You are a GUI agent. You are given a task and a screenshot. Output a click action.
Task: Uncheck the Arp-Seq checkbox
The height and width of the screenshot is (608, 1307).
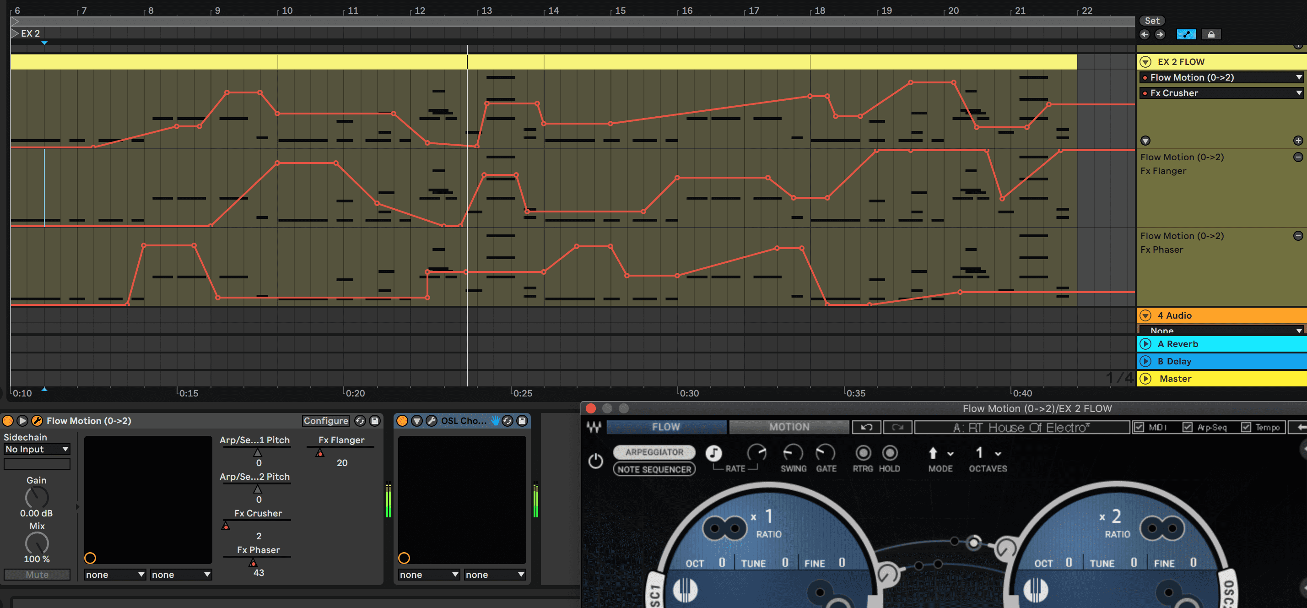[1187, 427]
